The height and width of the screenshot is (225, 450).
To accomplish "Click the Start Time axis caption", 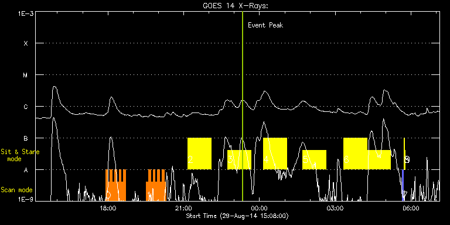I will click(x=237, y=216).
